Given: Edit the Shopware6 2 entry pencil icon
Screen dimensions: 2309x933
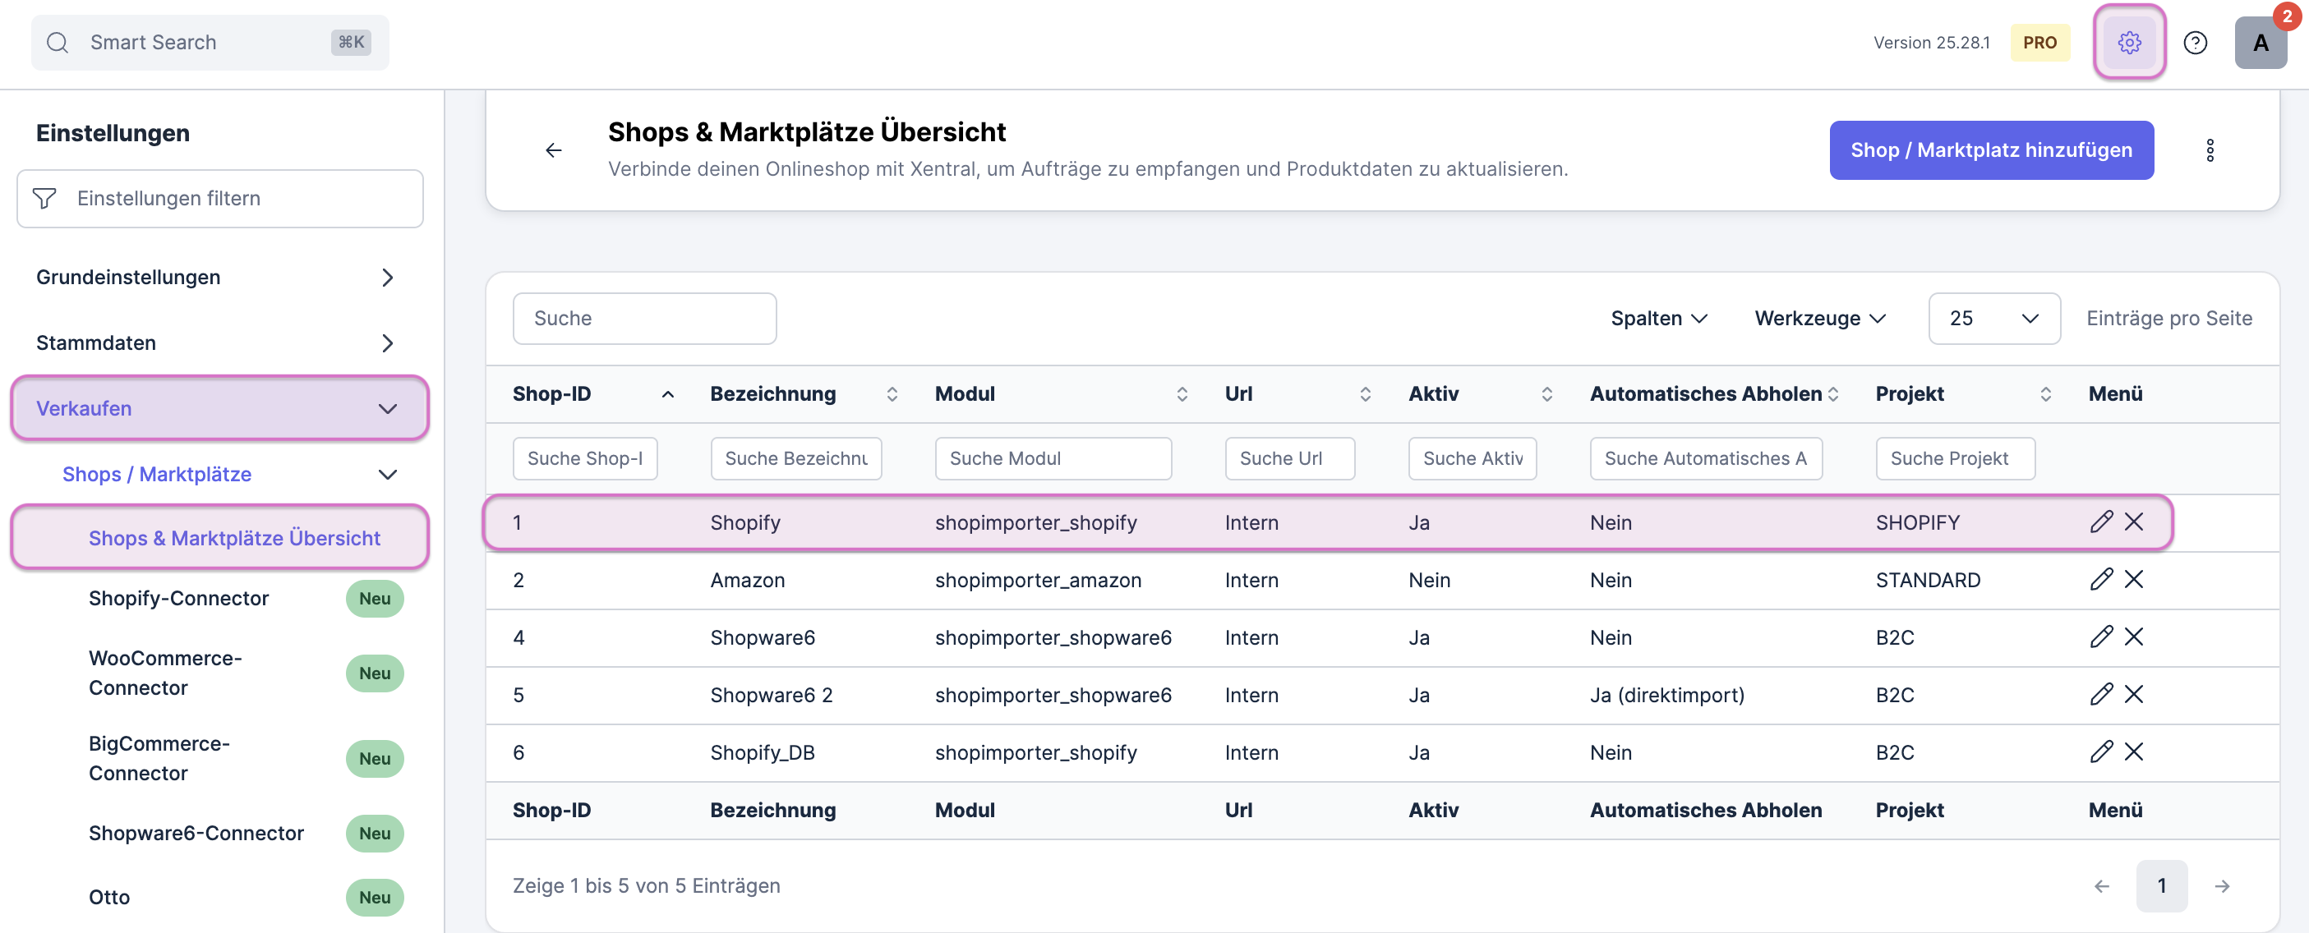Looking at the screenshot, I should click(x=2101, y=694).
